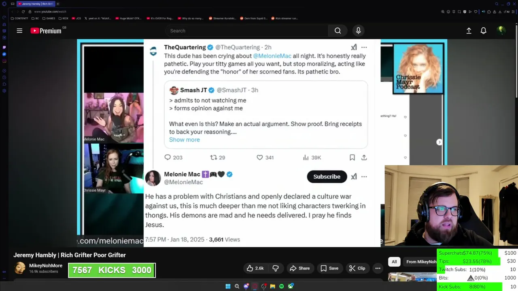Open JCS bookmark
The width and height of the screenshot is (518, 291).
click(76, 18)
